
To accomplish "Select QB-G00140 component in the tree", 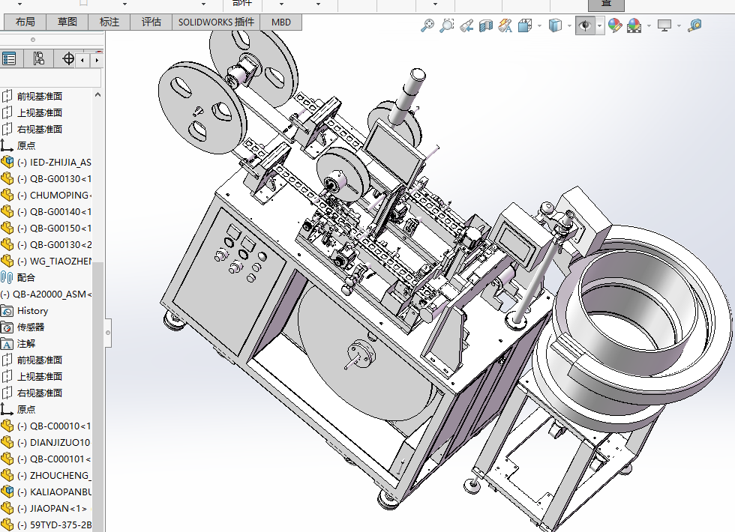I will coord(60,212).
